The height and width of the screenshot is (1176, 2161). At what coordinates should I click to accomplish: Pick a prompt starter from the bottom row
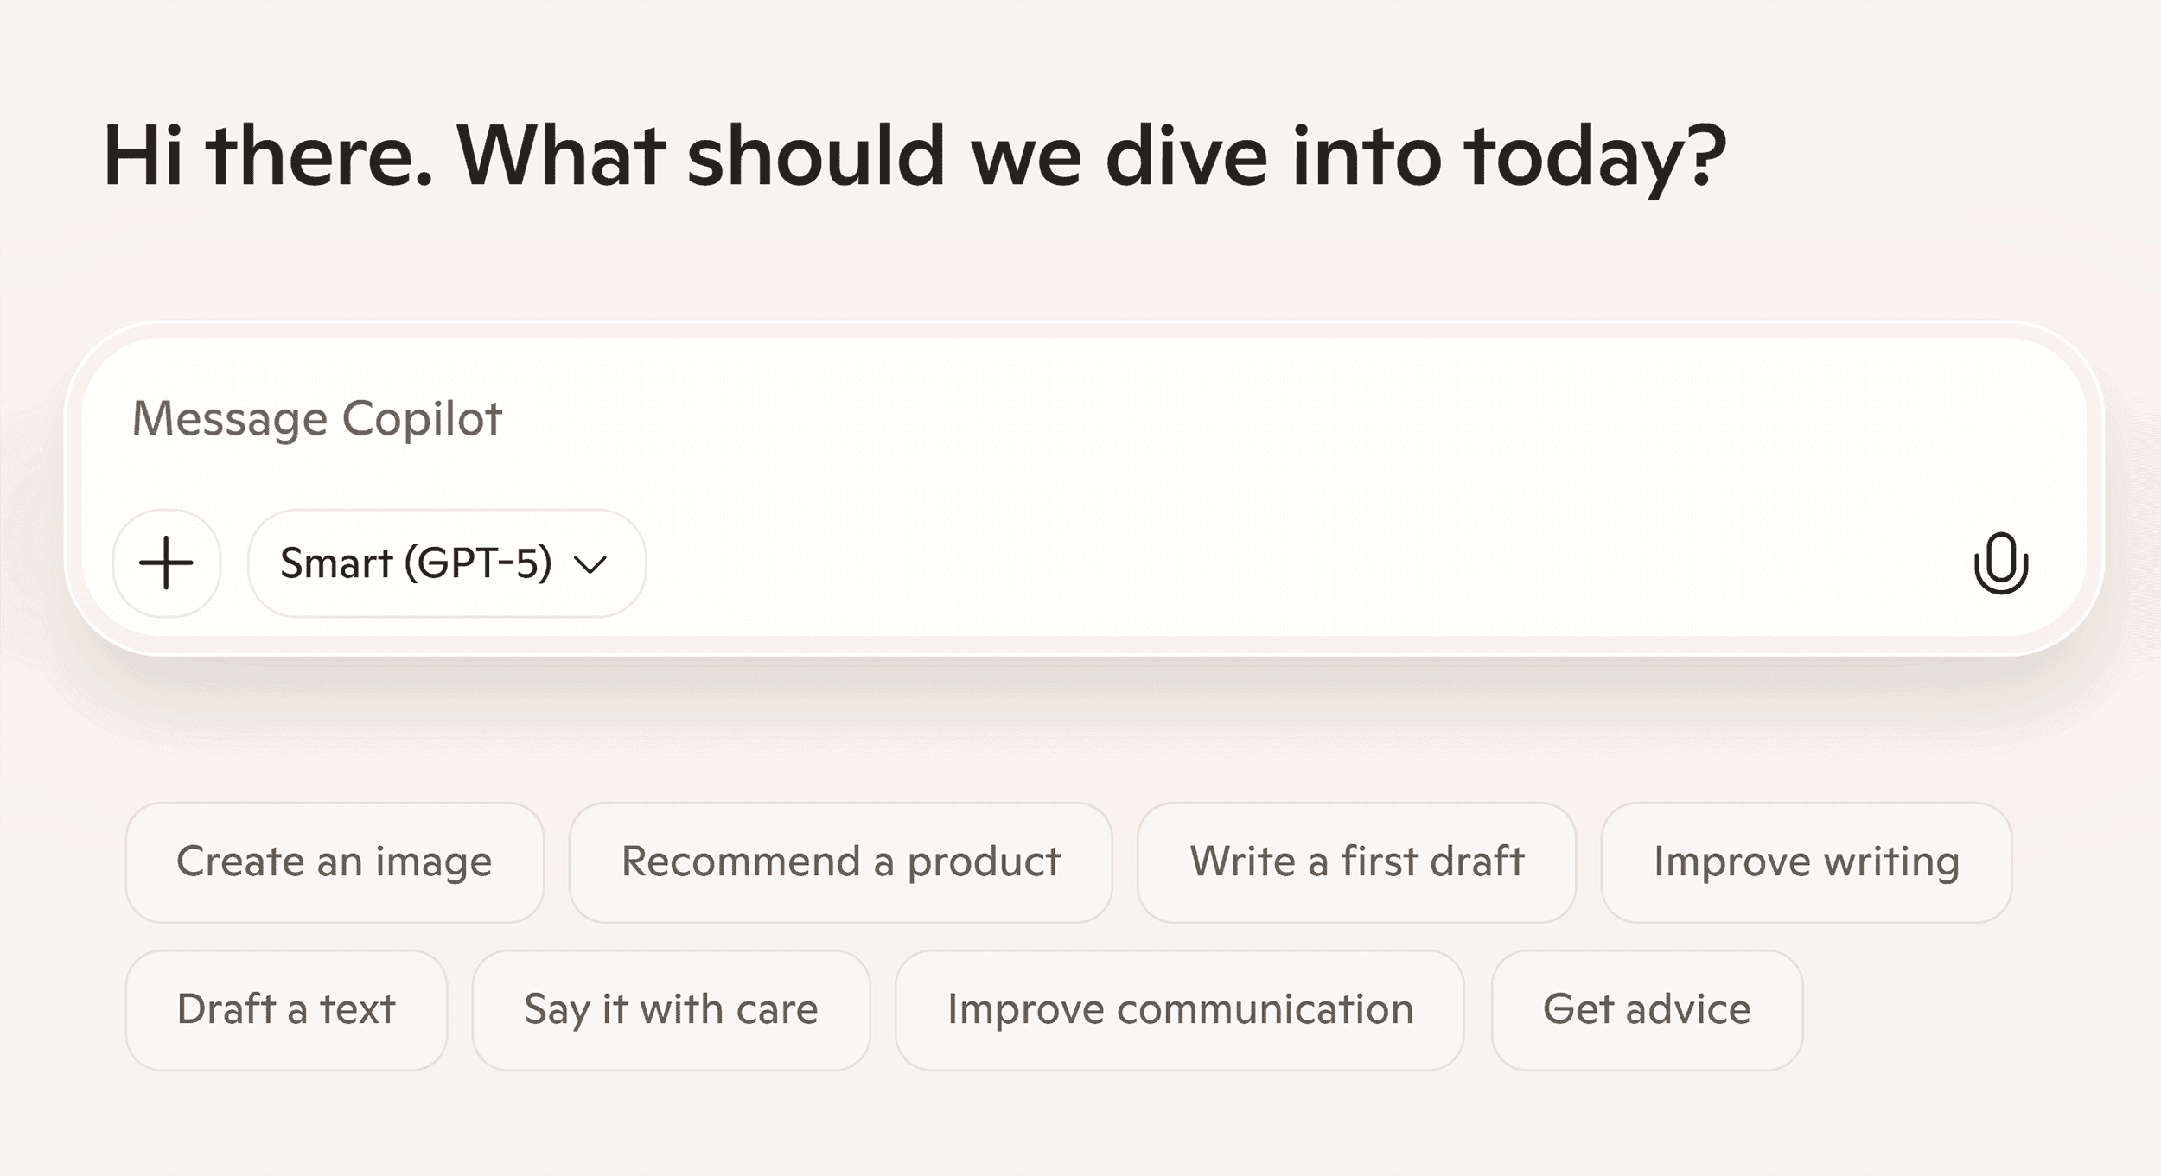tap(672, 1008)
